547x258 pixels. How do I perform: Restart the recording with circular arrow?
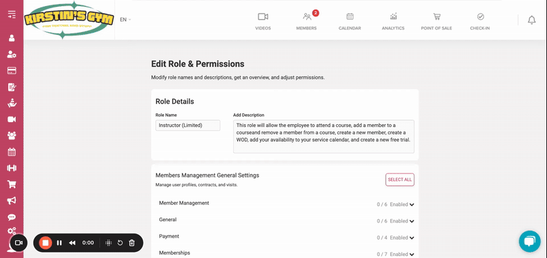(120, 243)
